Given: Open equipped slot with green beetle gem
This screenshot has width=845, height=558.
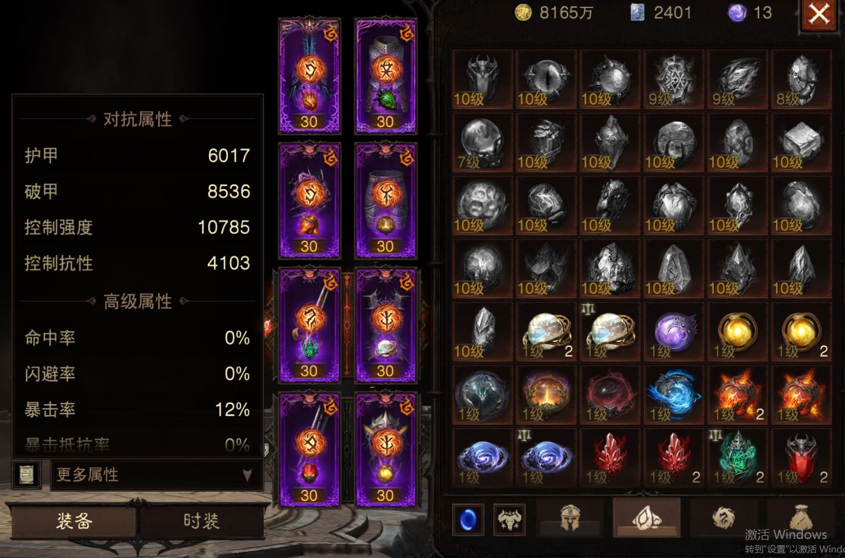Looking at the screenshot, I should point(386,76).
